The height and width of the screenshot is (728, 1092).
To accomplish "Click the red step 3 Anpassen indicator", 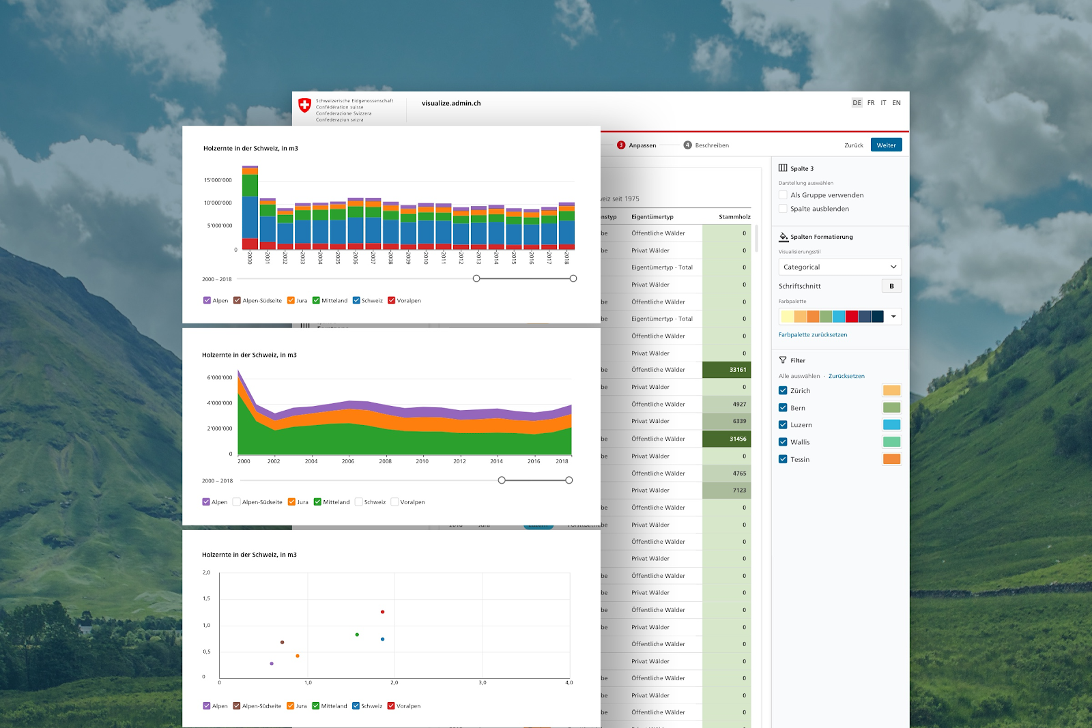I will 620,145.
